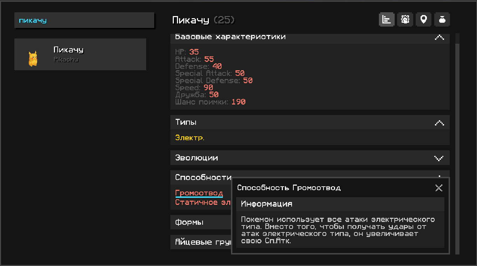Click the Пикачу (25) title heading
This screenshot has width=477, height=266.
pos(203,20)
